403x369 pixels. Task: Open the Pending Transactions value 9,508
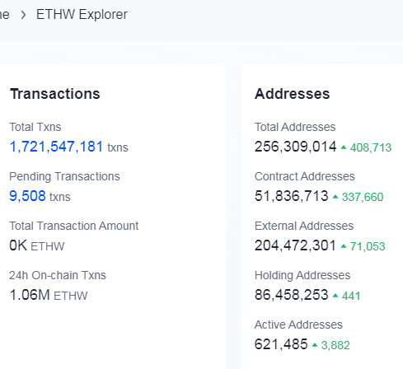pos(27,196)
